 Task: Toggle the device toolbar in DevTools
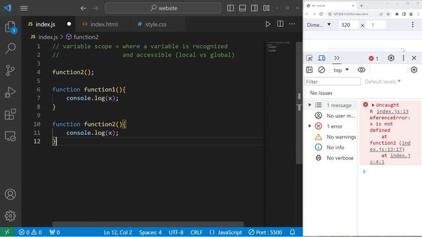(322, 58)
